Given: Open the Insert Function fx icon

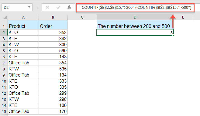Looking at the screenshot, I should (69, 7).
